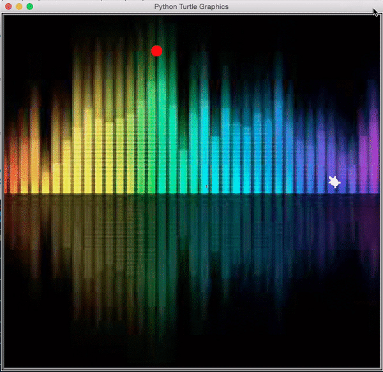Click the tallest blue bar right of center
This screenshot has width=383, height=372.
[279, 128]
